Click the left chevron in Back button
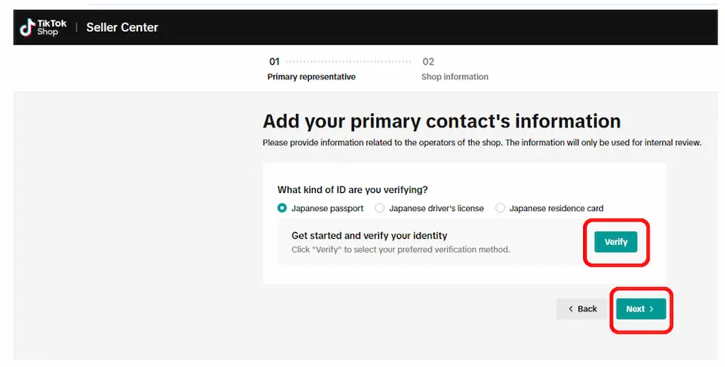Image resolution: width=725 pixels, height=367 pixels. [571, 309]
